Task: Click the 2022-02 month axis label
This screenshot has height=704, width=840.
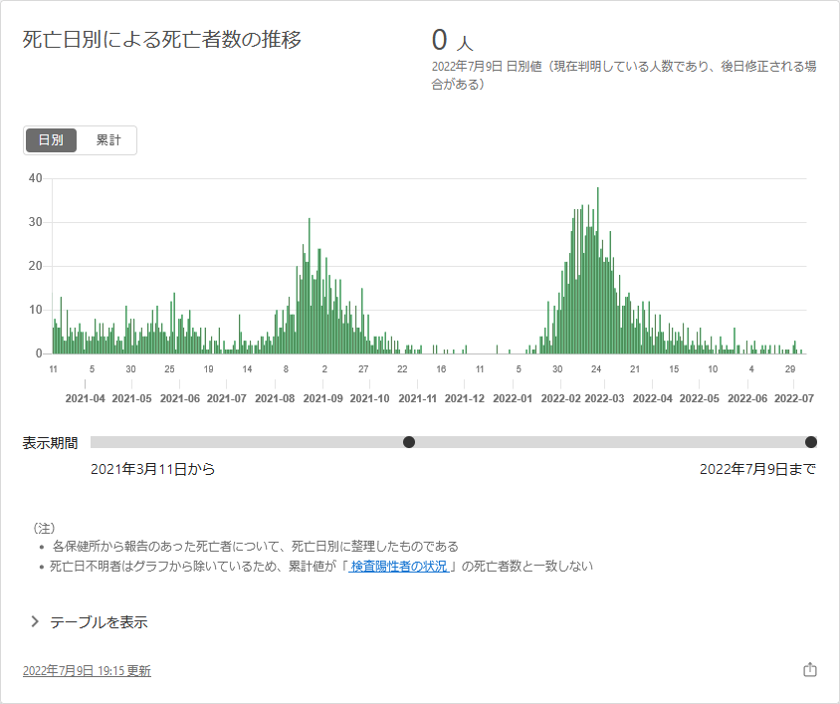Action: coord(561,399)
